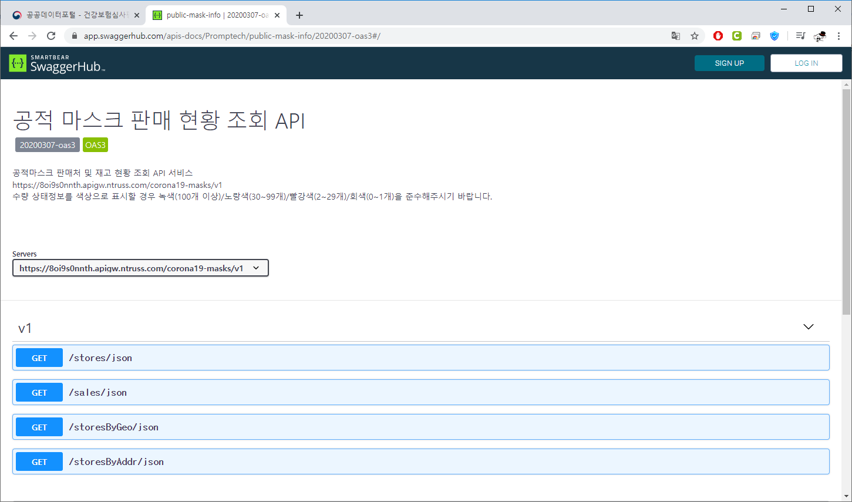
Task: Click the v1 tag heading
Action: pos(25,328)
